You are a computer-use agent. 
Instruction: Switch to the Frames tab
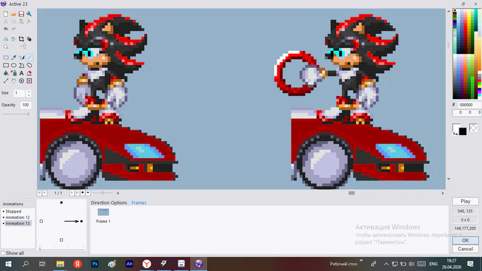[x=139, y=203]
